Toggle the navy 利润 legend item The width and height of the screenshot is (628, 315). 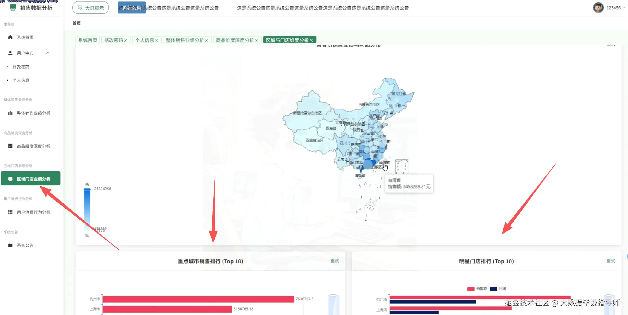(498, 288)
